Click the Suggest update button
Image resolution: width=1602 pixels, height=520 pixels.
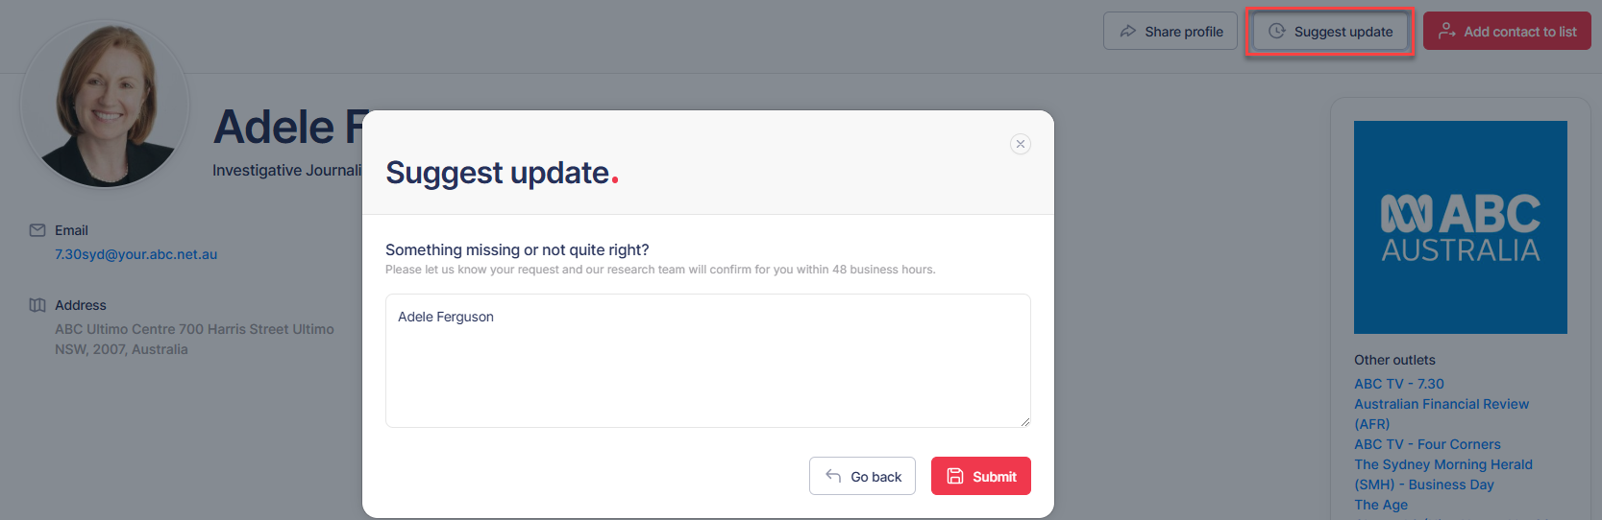coord(1330,32)
